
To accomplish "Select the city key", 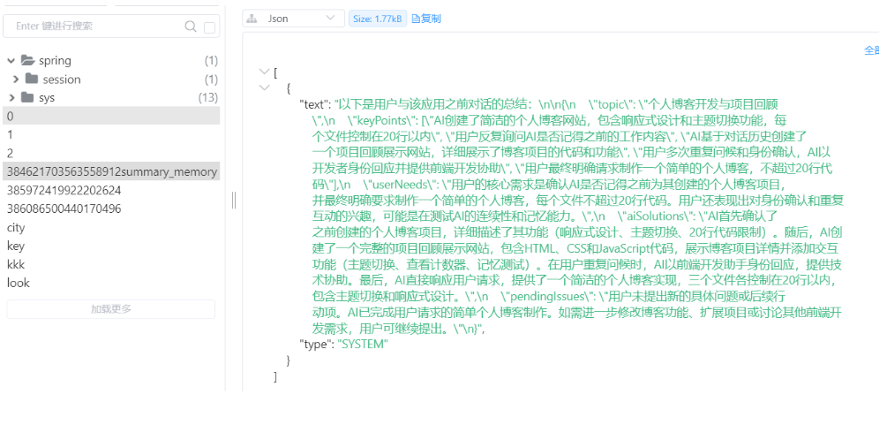I will pos(111,228).
